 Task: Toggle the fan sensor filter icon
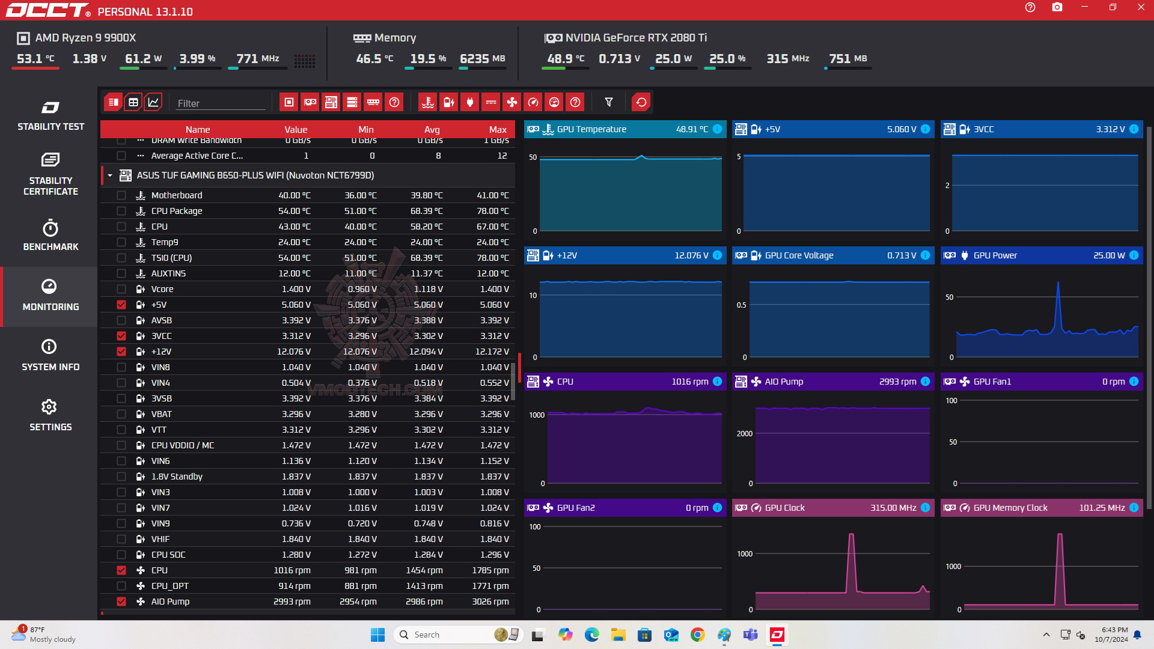[x=512, y=102]
